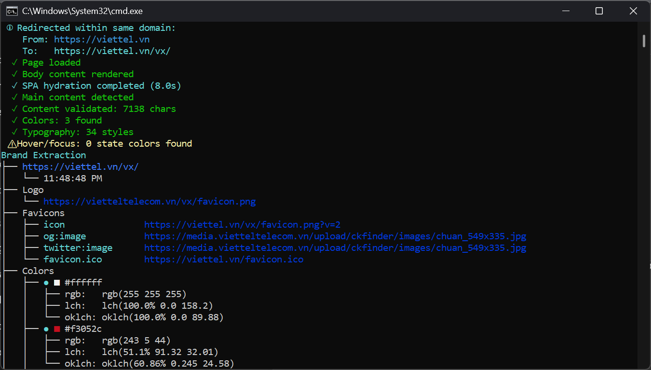This screenshot has height=370, width=651.
Task: Click the window title C:\Windows\System32\cmd.exe
Action: (82, 11)
